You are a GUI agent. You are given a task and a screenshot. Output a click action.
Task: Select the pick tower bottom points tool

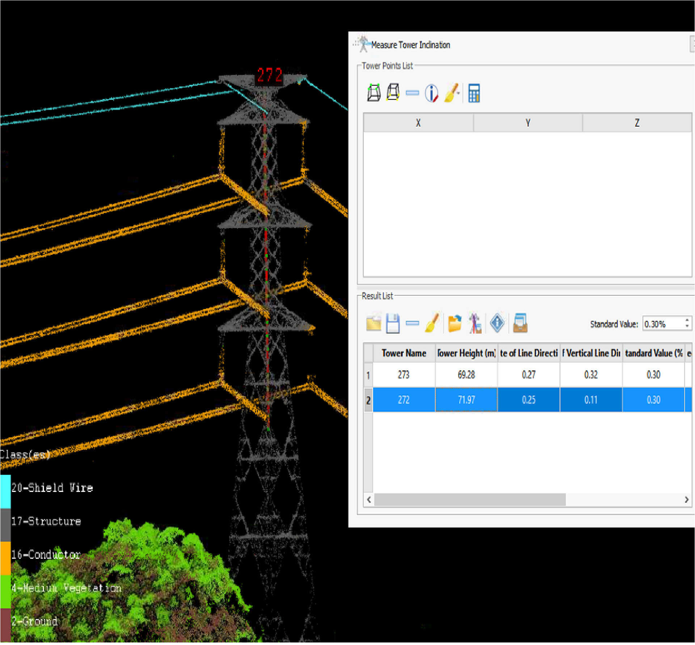393,93
